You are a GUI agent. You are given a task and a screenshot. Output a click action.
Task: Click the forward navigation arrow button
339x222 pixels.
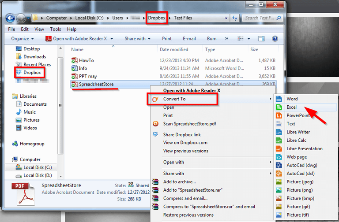coord(21,18)
